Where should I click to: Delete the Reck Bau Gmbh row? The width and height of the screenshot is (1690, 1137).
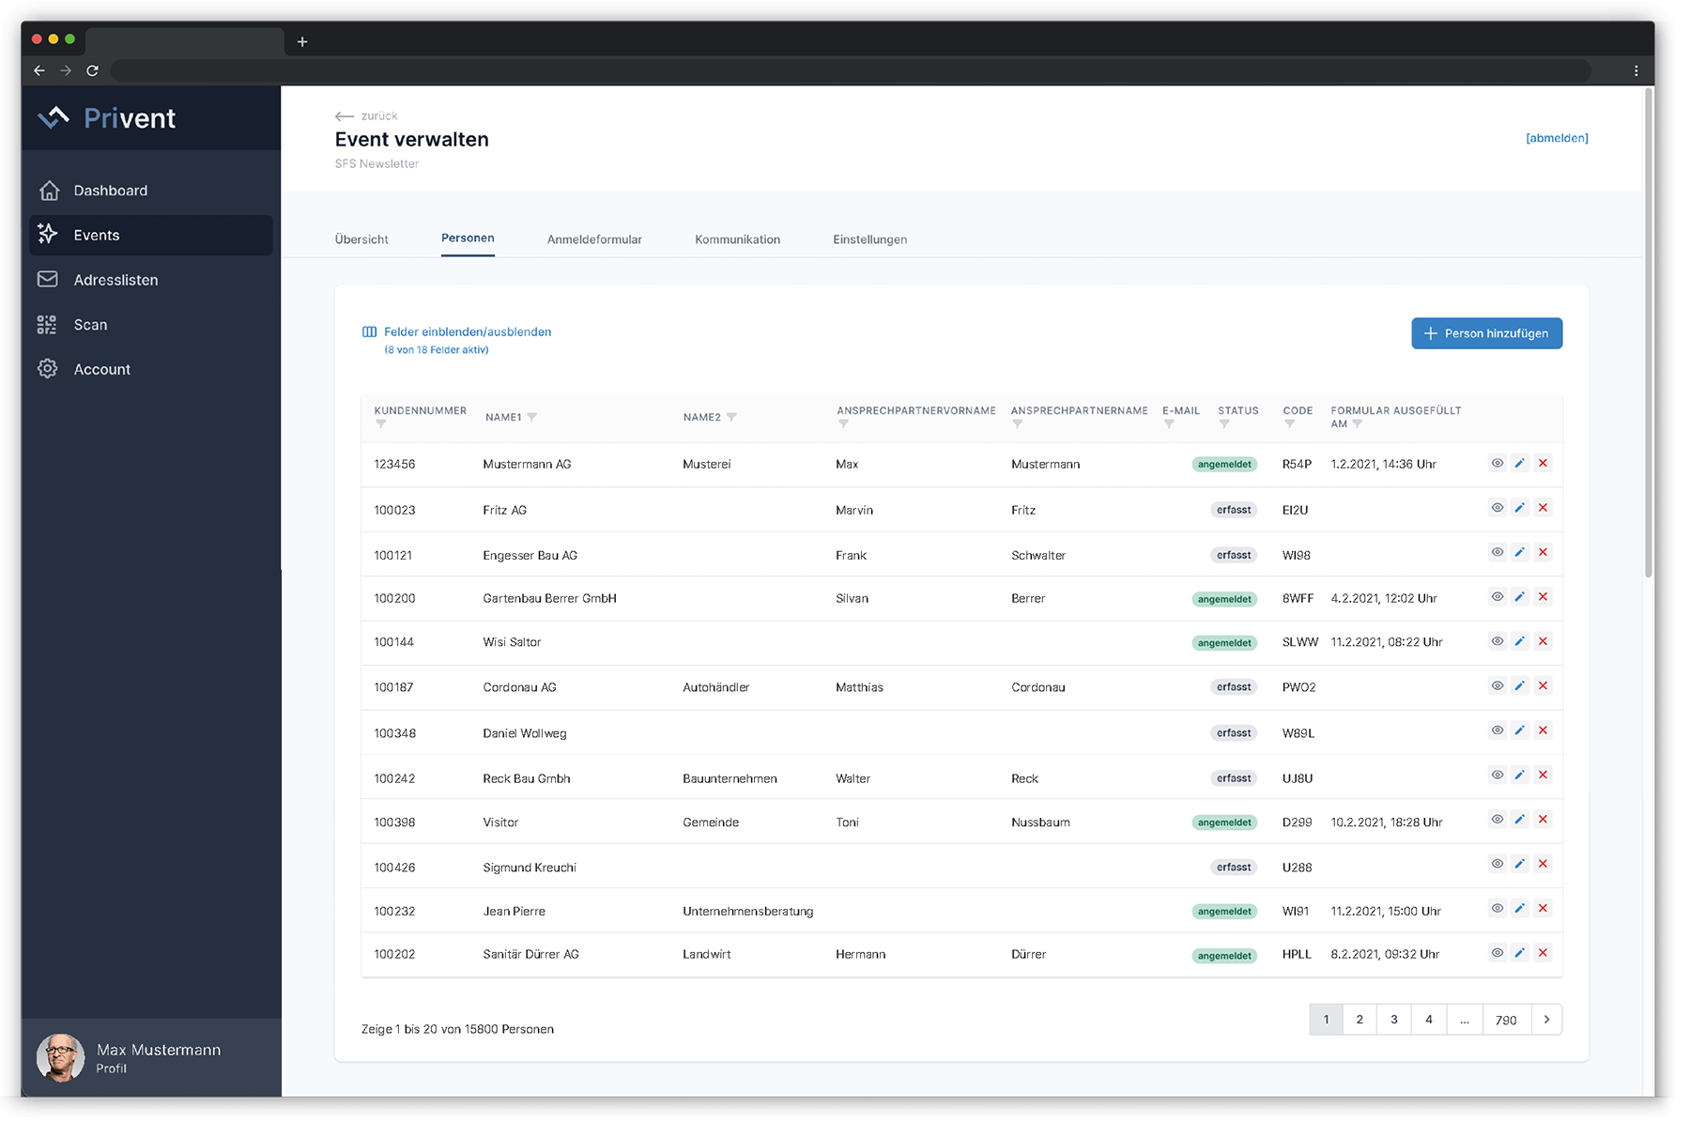click(x=1543, y=775)
